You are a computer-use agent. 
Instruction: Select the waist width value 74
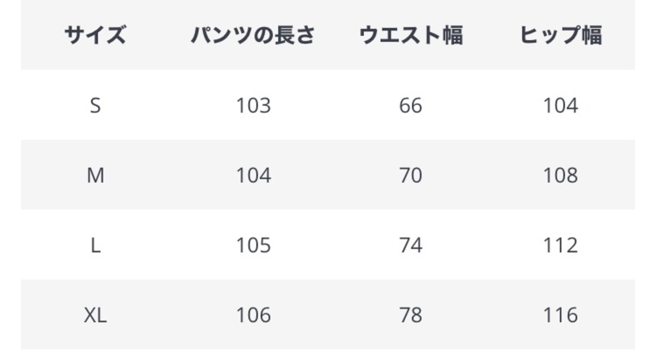411,246
